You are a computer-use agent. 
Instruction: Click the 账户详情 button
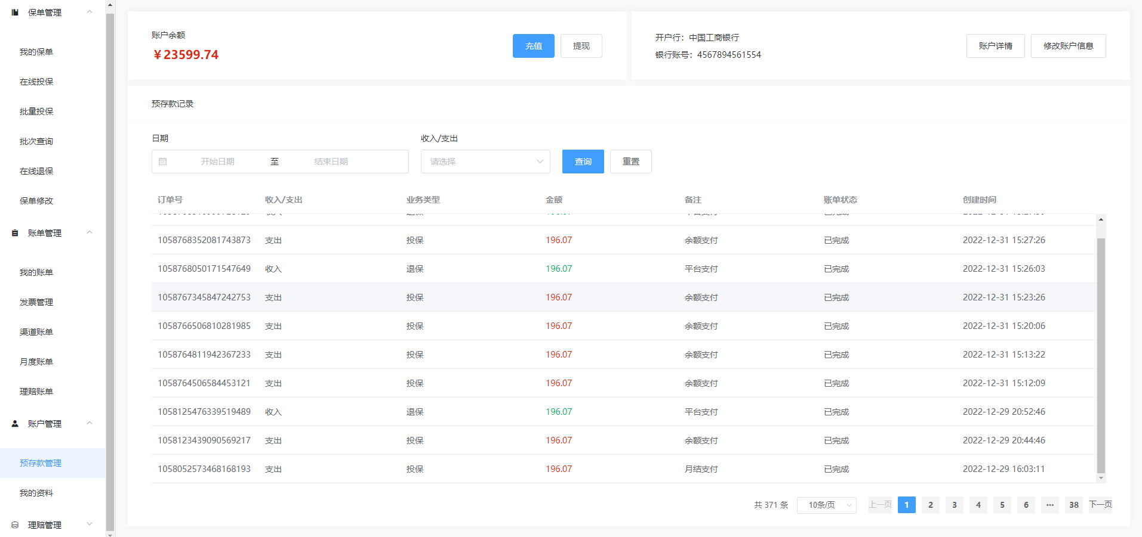coord(995,46)
